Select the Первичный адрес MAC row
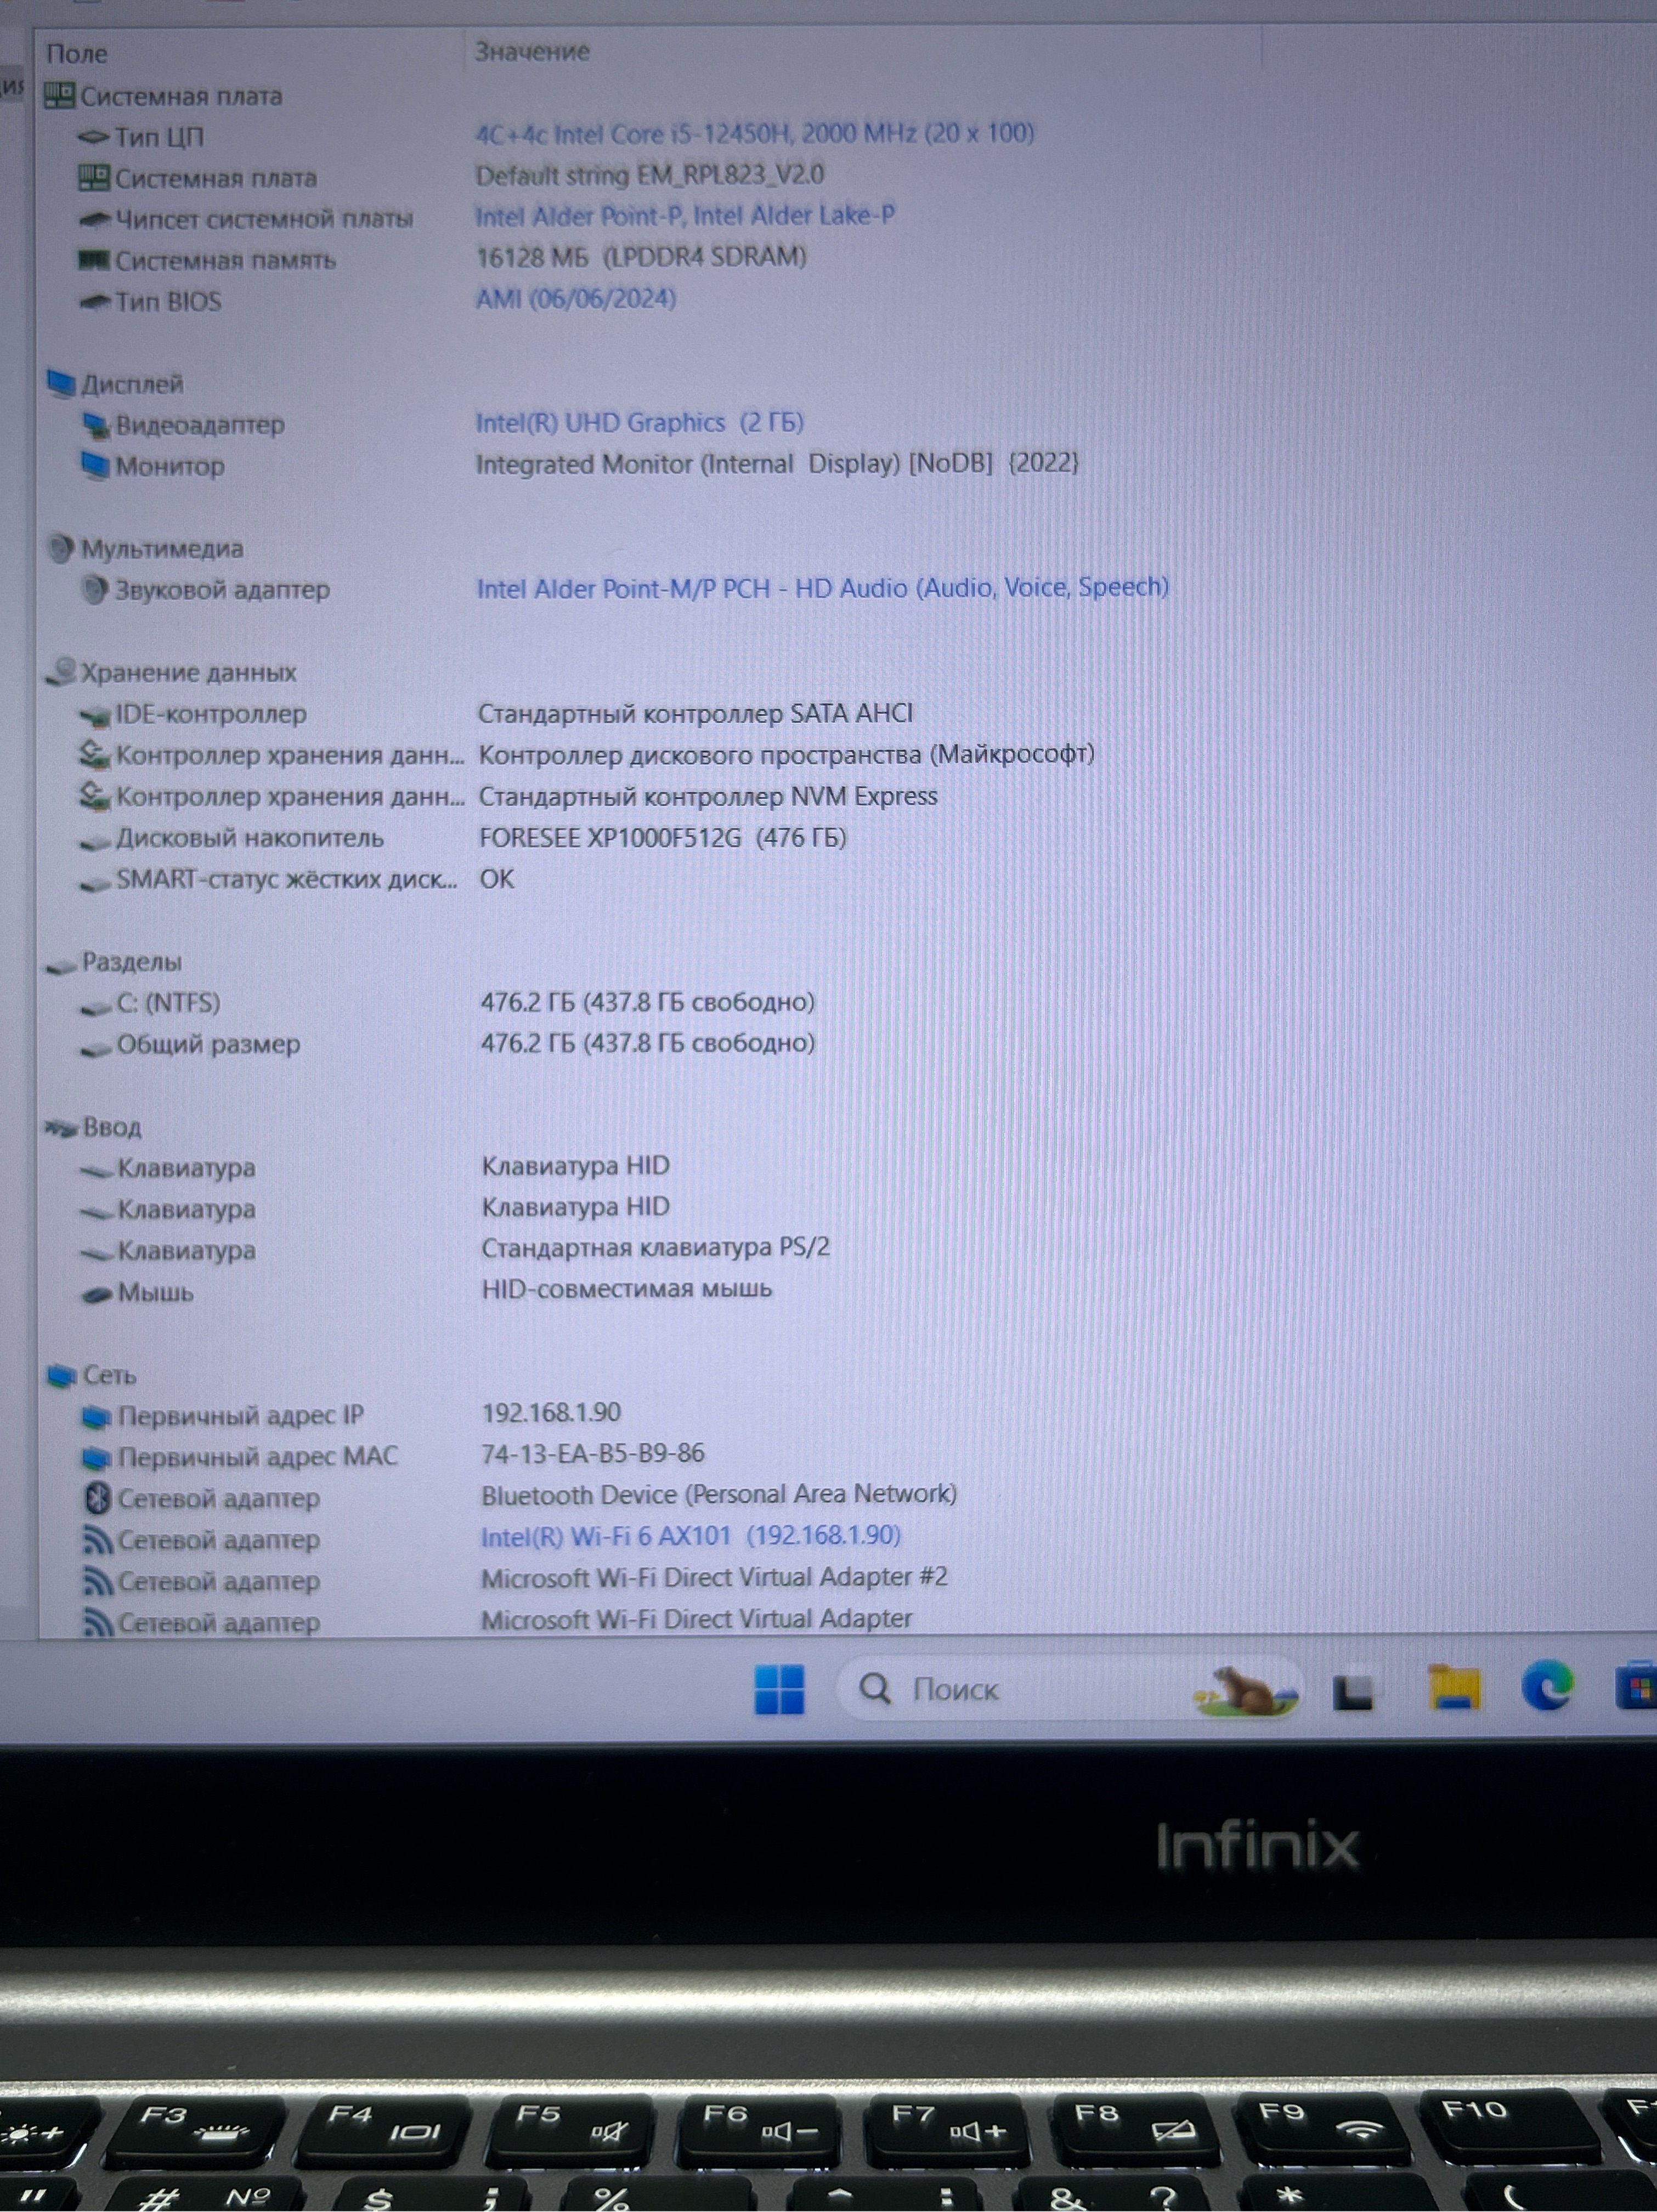This screenshot has width=1657, height=2212. (x=257, y=1456)
